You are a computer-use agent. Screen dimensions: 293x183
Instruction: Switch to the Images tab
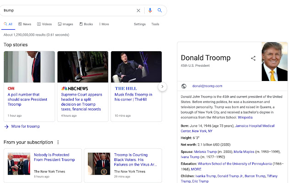point(65,24)
